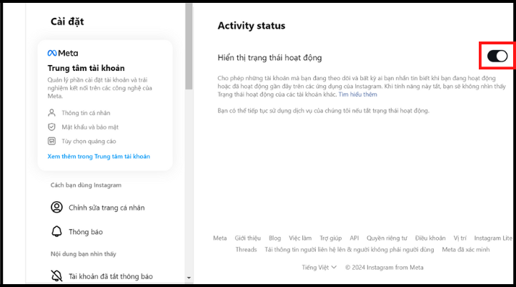Image resolution: width=516 pixels, height=287 pixels.
Task: Open Tùy chọn quảng cáo settings
Action: point(89,142)
